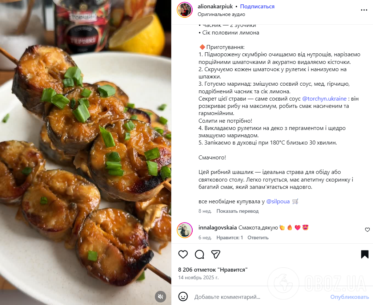Open comments via the speech bubble icon

click(x=199, y=255)
